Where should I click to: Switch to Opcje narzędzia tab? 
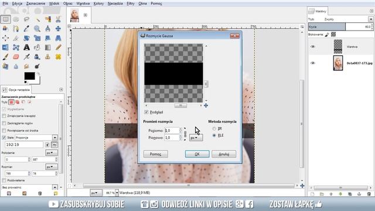point(16,90)
